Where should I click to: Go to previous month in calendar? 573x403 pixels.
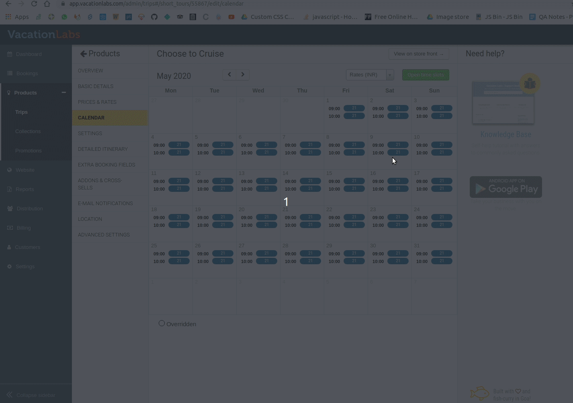(x=229, y=74)
